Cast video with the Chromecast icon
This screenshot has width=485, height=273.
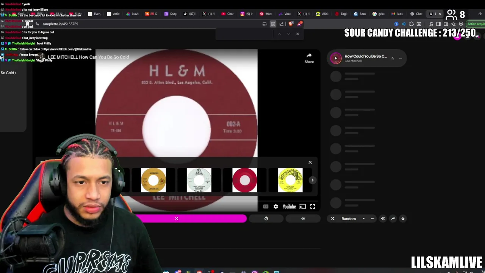click(x=302, y=207)
